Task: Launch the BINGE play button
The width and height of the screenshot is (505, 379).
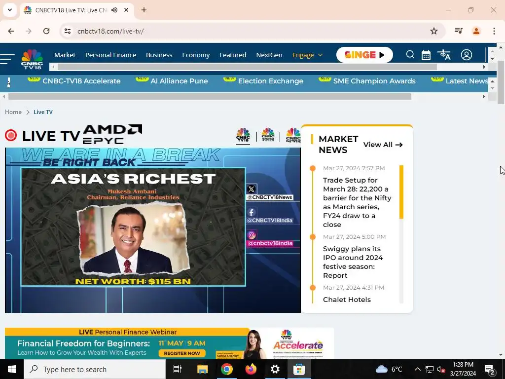Action: (364, 55)
